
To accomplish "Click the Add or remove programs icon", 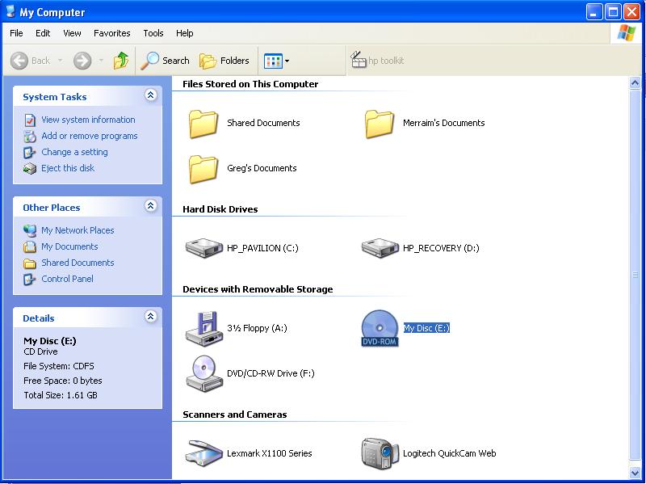I will tap(30, 136).
